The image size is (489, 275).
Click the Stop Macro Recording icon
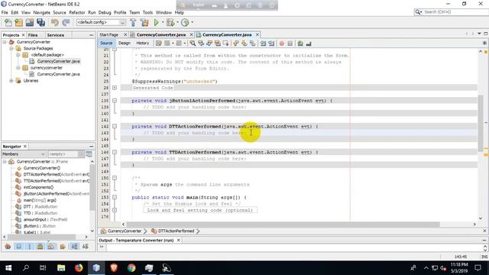[290, 44]
